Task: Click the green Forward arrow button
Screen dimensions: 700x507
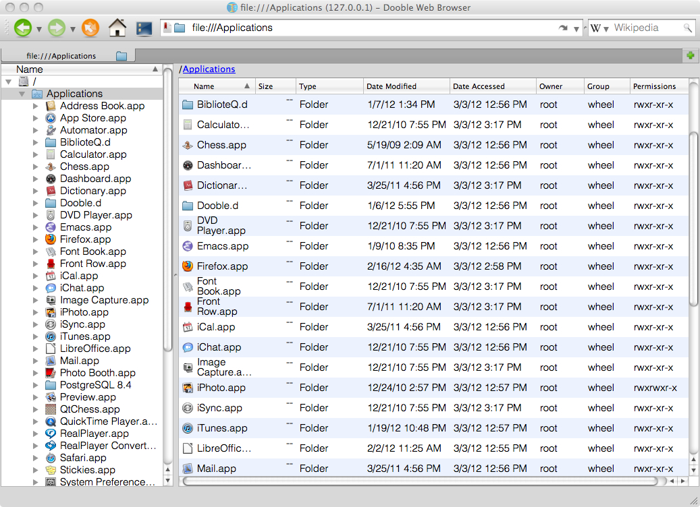Action: (x=56, y=28)
